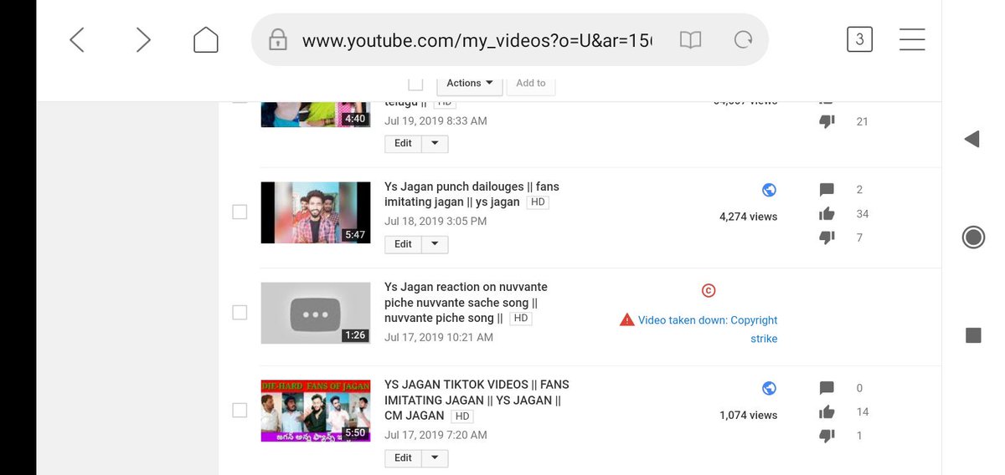Click Edit button for YS JAGAN TIKTOK VIDEOS
This screenshot has height=475, width=1005.
point(403,458)
